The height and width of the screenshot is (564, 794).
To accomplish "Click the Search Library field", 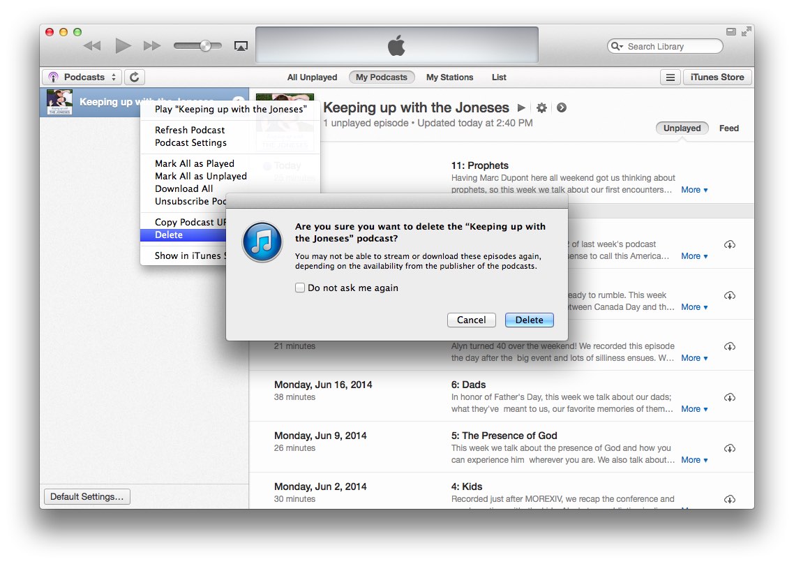I will (x=666, y=47).
